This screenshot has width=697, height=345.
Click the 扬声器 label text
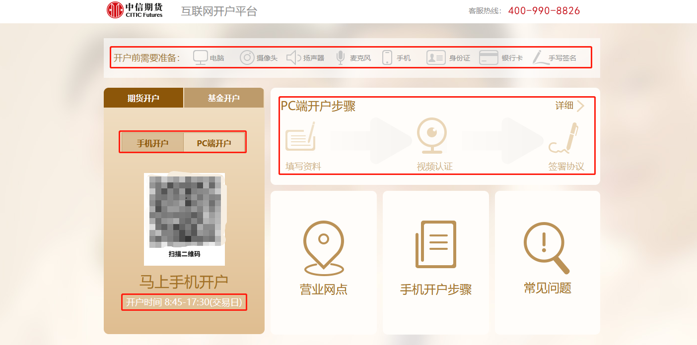click(x=314, y=58)
